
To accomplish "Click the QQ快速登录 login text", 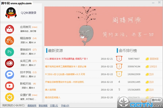I will pos(29,13).
